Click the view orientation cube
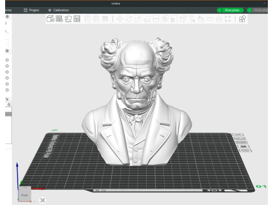Screen dimensions: 273x205 pos(24,194)
